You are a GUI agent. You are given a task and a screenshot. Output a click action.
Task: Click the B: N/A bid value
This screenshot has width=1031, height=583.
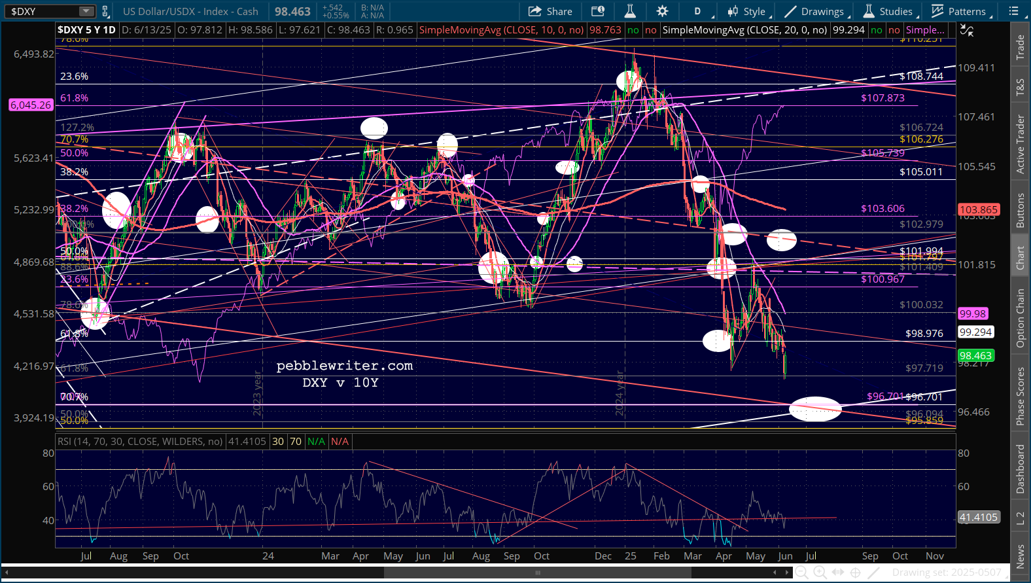pyautogui.click(x=372, y=8)
